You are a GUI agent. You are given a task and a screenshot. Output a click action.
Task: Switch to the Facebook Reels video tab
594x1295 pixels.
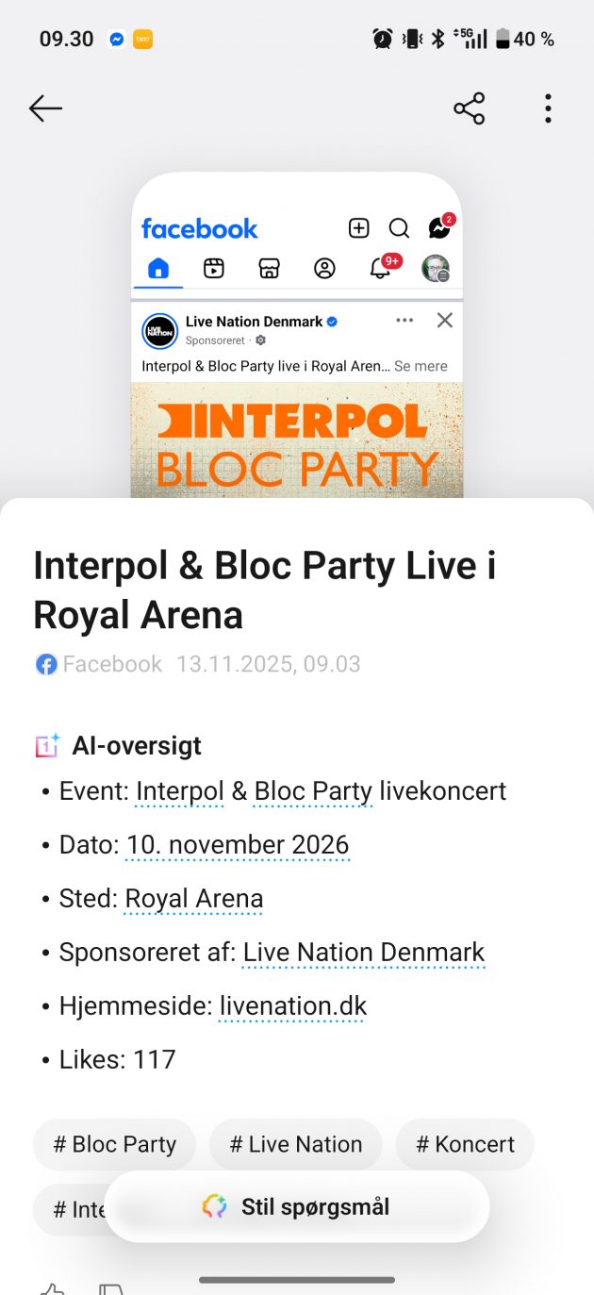(x=214, y=269)
